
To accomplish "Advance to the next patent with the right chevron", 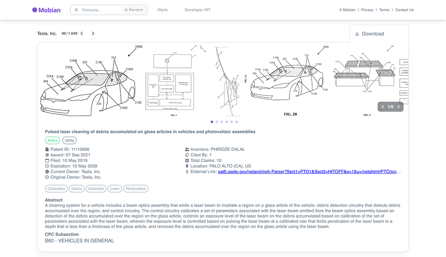I will [93, 33].
